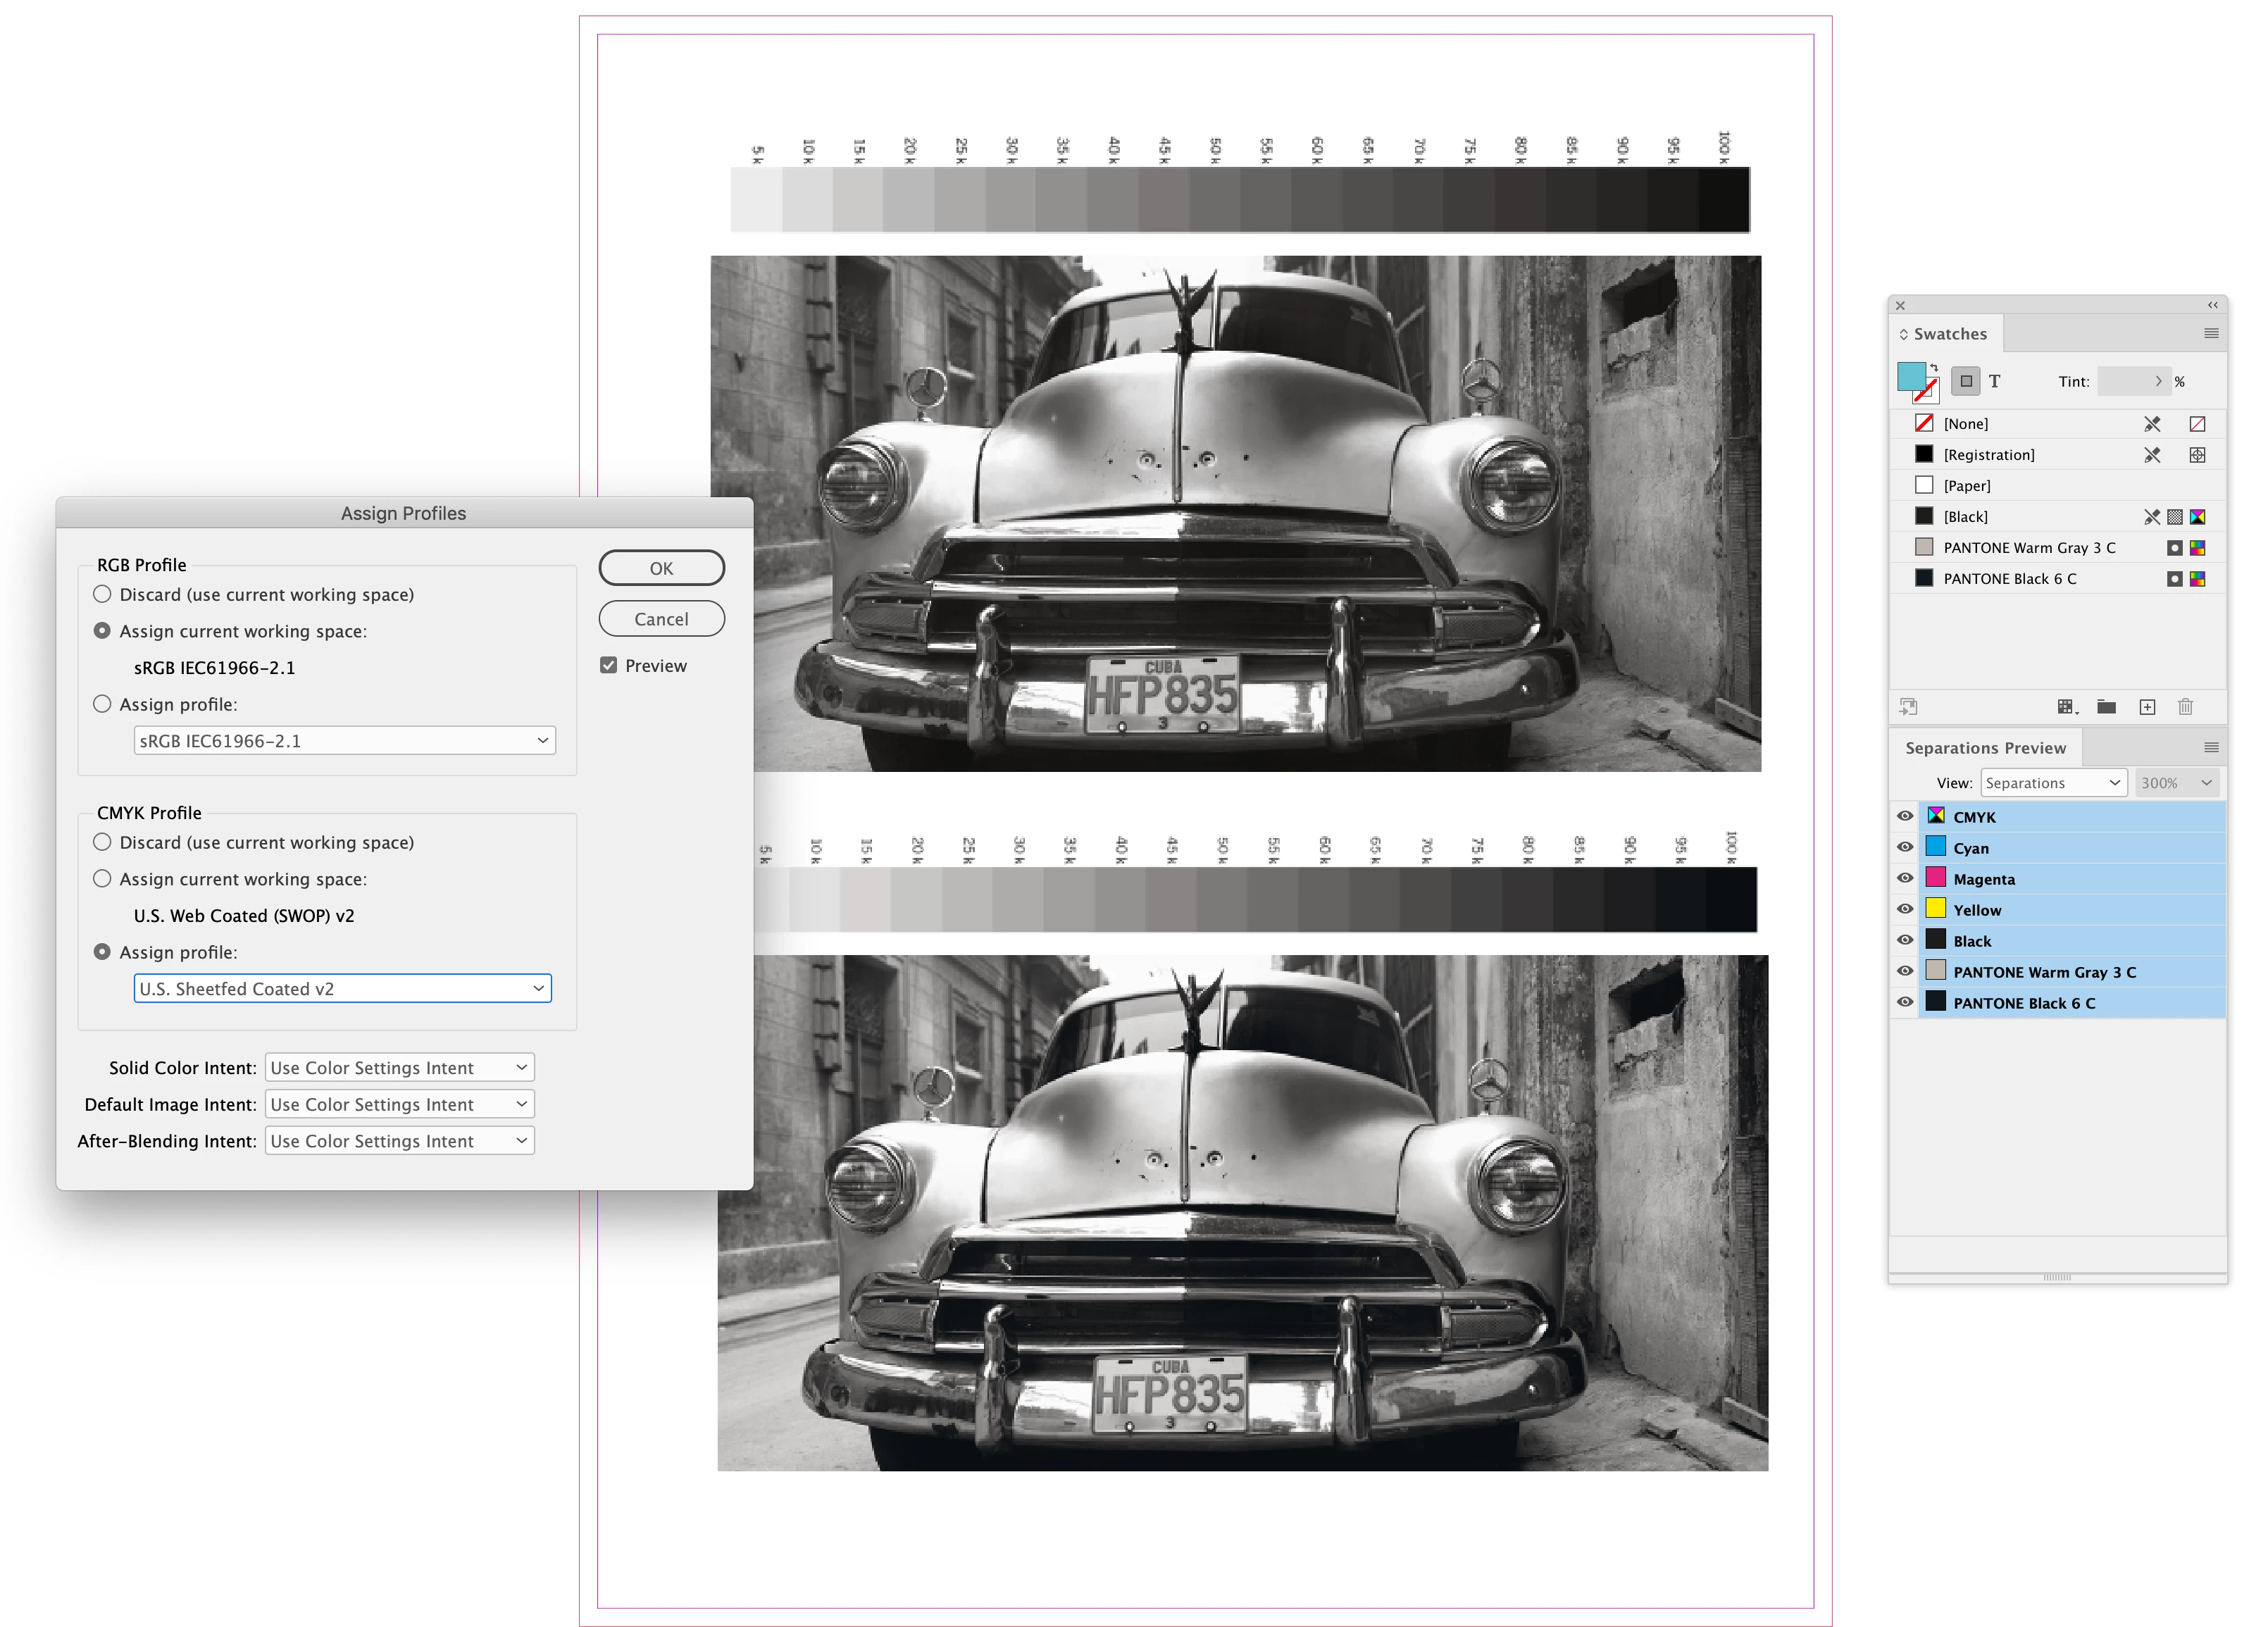Viewport: 2268px width, 1627px height.
Task: Open Separations view dropdown
Action: click(2054, 783)
